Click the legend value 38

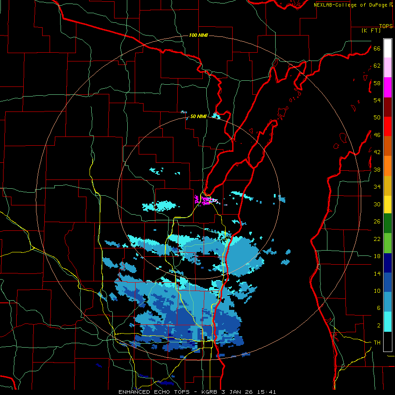click(x=377, y=170)
